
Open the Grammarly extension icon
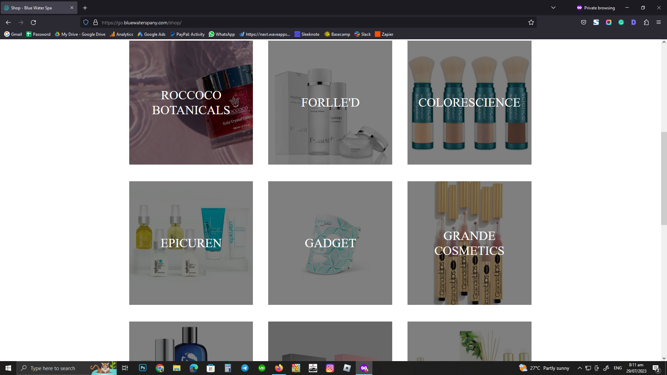[621, 22]
